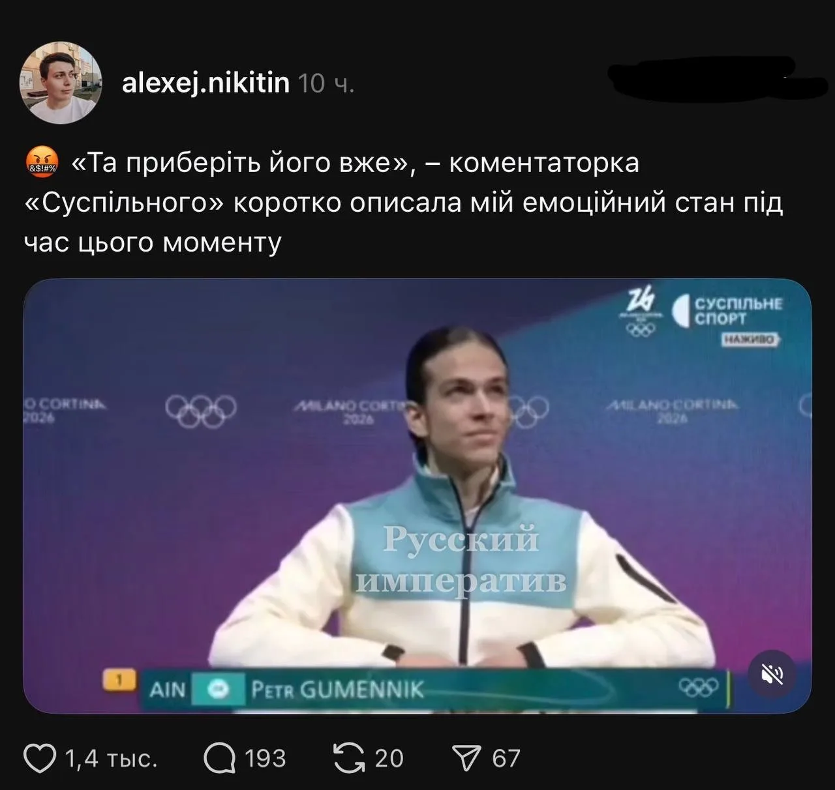
Task: Open the 193 replies count
Action: 266,759
